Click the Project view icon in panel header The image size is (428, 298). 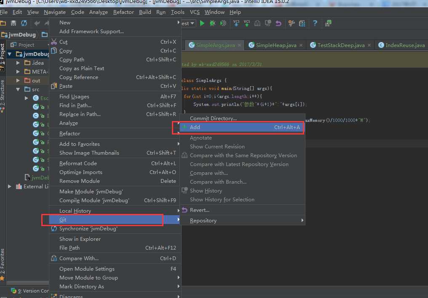(13, 45)
